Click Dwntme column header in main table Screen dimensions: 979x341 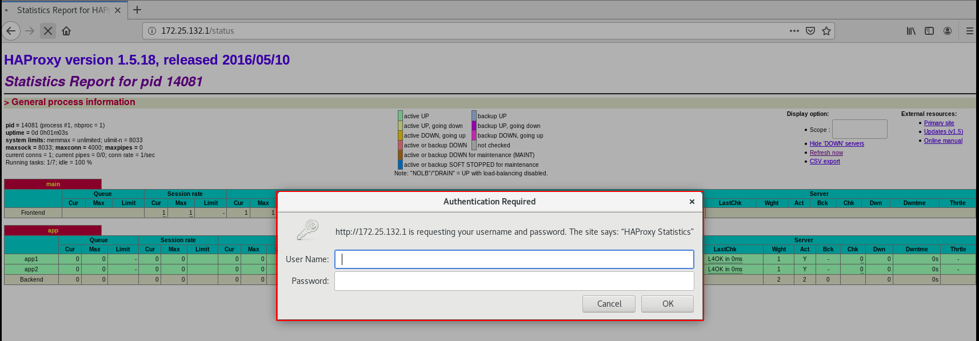point(914,203)
